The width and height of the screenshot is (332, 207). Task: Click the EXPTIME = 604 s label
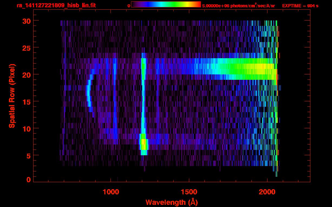[x=300, y=6]
